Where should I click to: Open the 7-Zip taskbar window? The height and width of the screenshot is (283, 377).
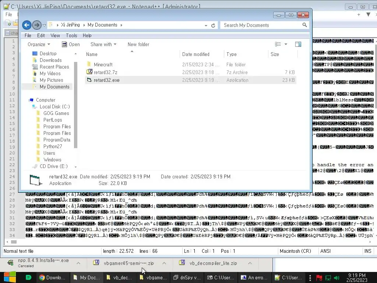click(x=221, y=277)
